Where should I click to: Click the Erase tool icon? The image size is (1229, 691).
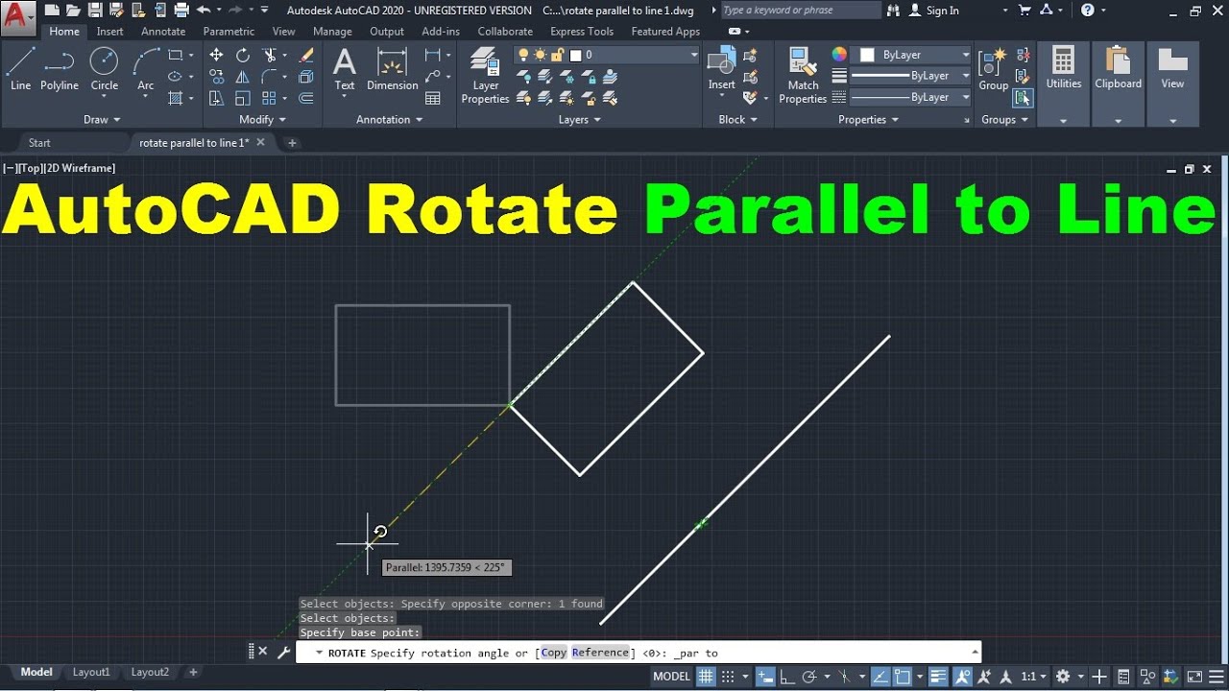coord(306,56)
